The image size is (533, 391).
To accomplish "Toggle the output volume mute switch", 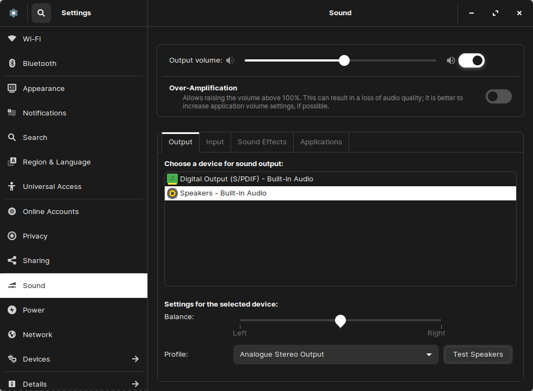I will (x=471, y=60).
